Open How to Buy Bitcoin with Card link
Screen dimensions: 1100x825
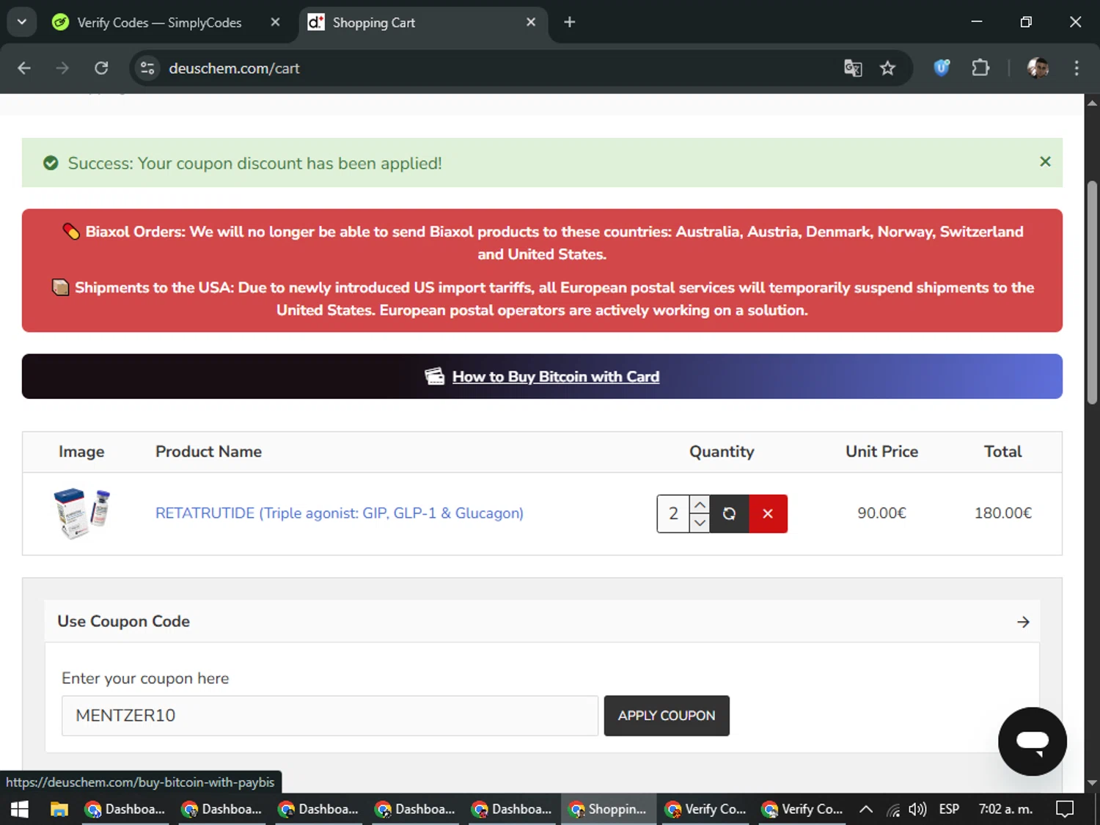pyautogui.click(x=555, y=377)
